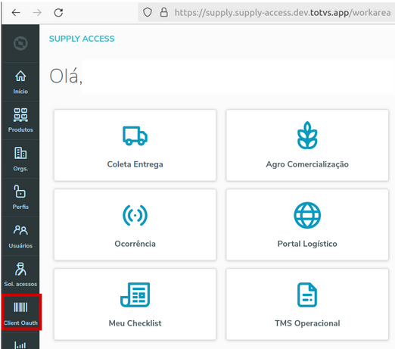Launch the TMS Operacional card
The width and height of the screenshot is (395, 349).
(x=307, y=304)
